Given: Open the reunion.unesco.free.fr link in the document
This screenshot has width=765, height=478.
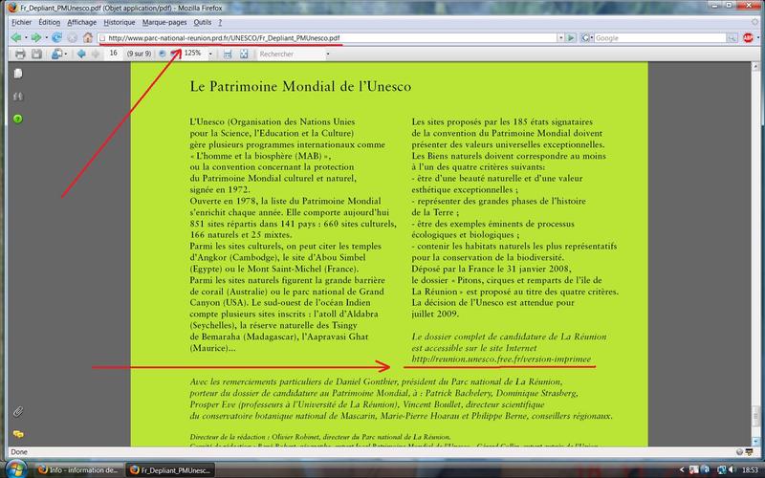Looking at the screenshot, I should tap(502, 359).
